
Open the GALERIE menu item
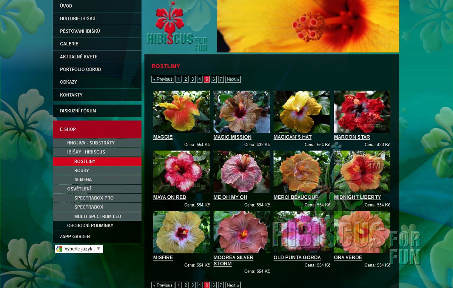point(97,44)
